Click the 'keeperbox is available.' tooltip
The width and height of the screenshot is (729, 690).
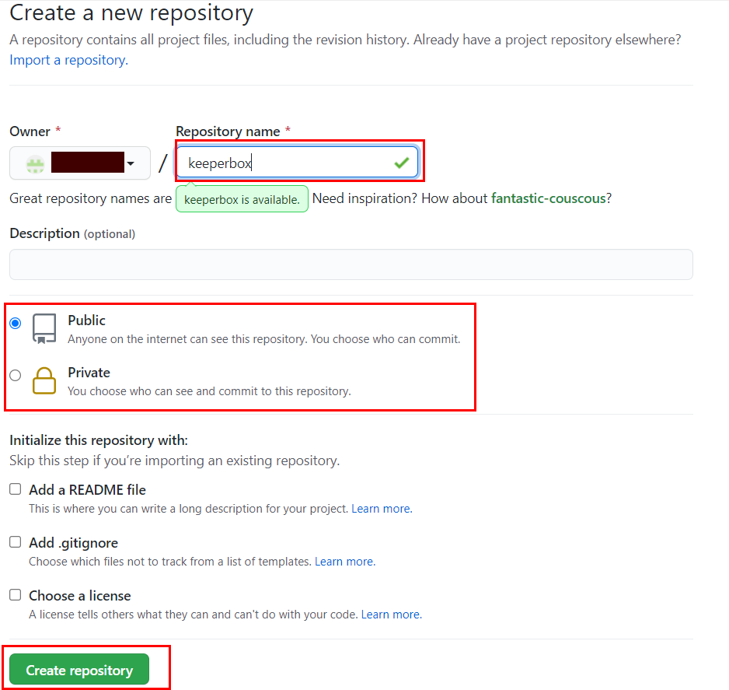coord(242,199)
